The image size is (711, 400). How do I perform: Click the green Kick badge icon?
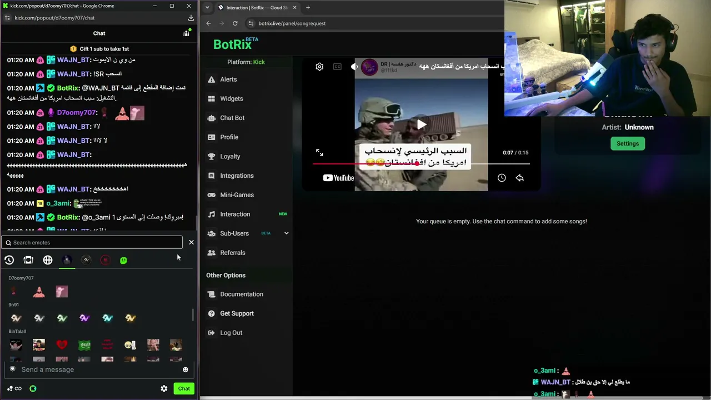tap(33, 389)
